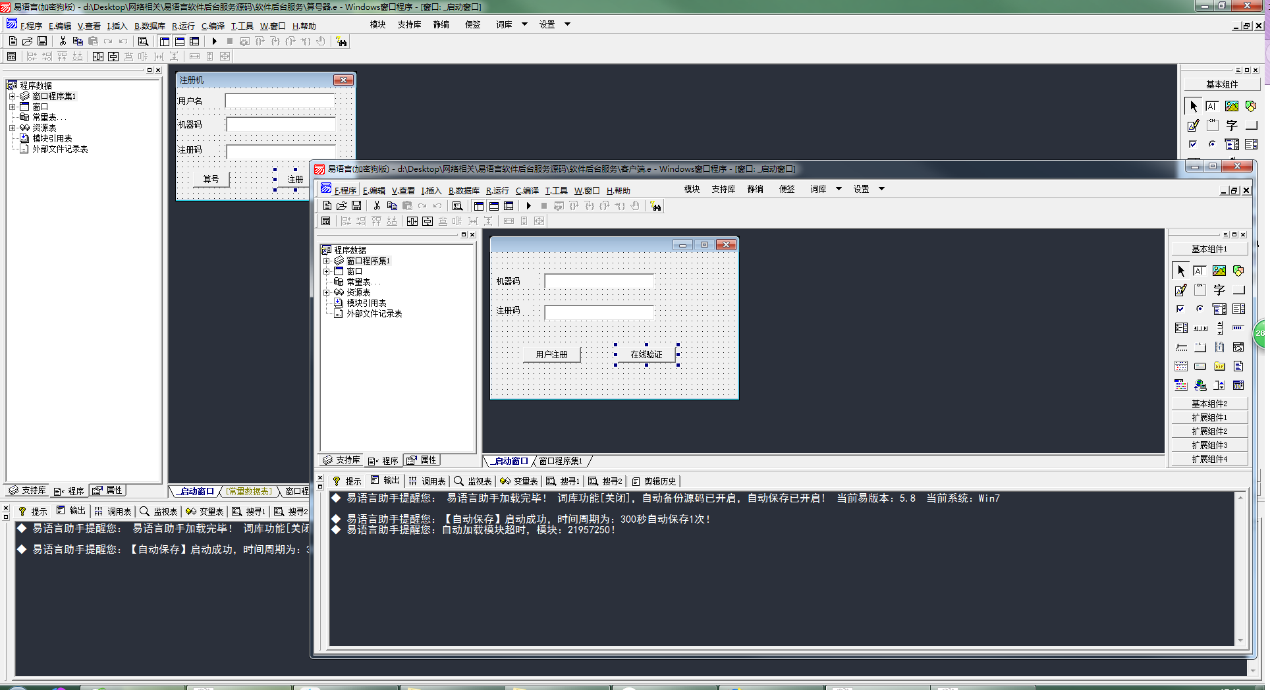The image size is (1270, 690).
Task: Select the edit box component in 基本组件1
Action: coord(1200,271)
